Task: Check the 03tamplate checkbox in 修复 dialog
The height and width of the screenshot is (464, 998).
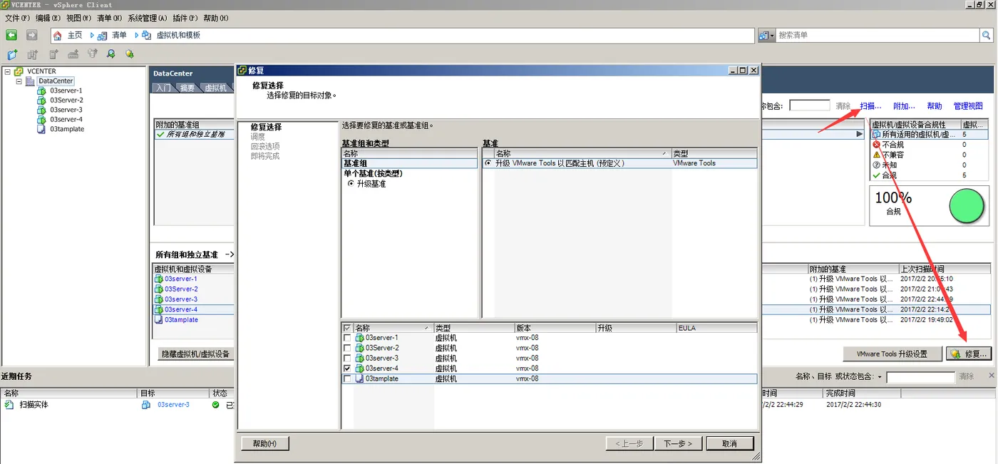Action: [x=347, y=379]
